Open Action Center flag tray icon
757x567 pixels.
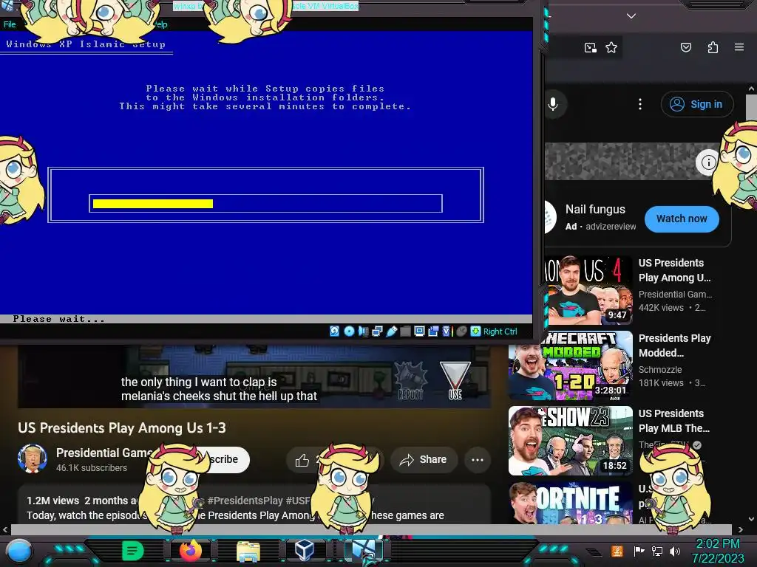(639, 551)
